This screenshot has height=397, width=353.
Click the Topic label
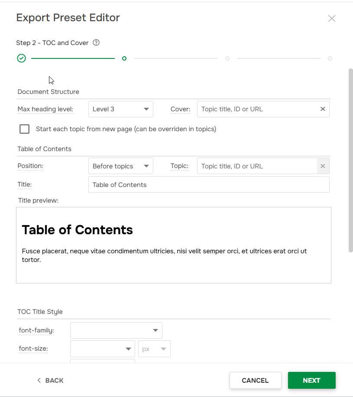point(180,166)
